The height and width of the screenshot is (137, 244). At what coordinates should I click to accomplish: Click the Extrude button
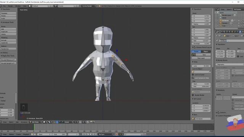pos(8,40)
